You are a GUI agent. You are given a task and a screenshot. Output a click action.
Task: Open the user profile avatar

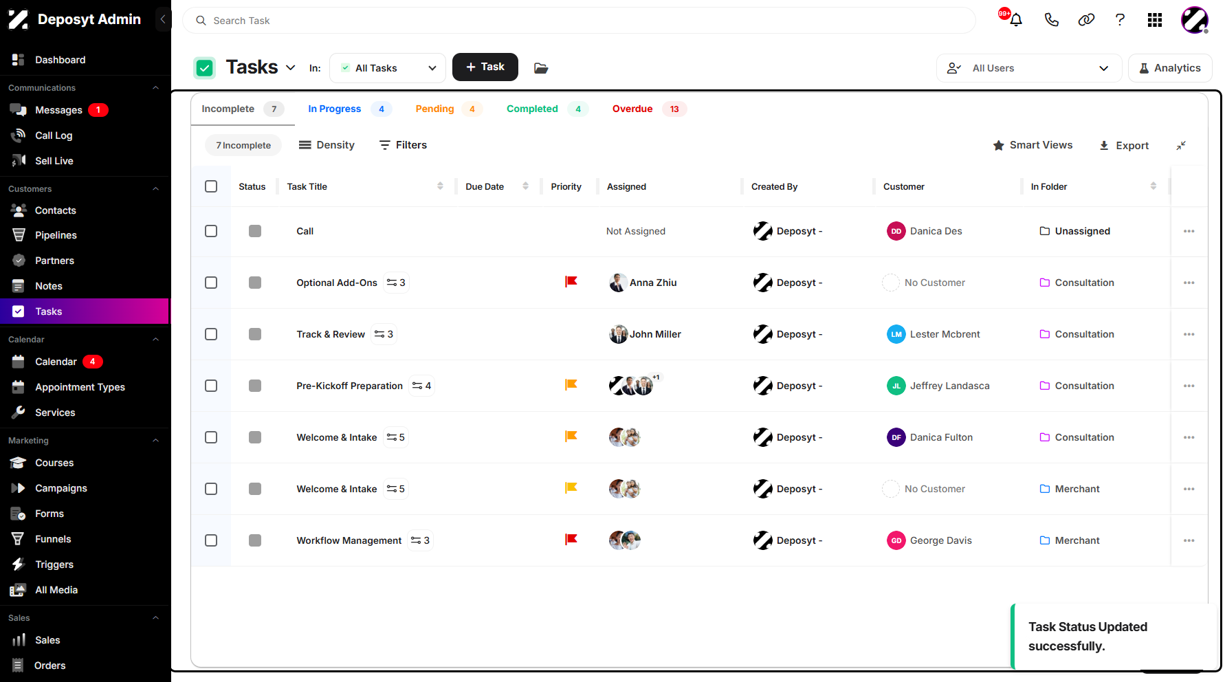[x=1195, y=20]
